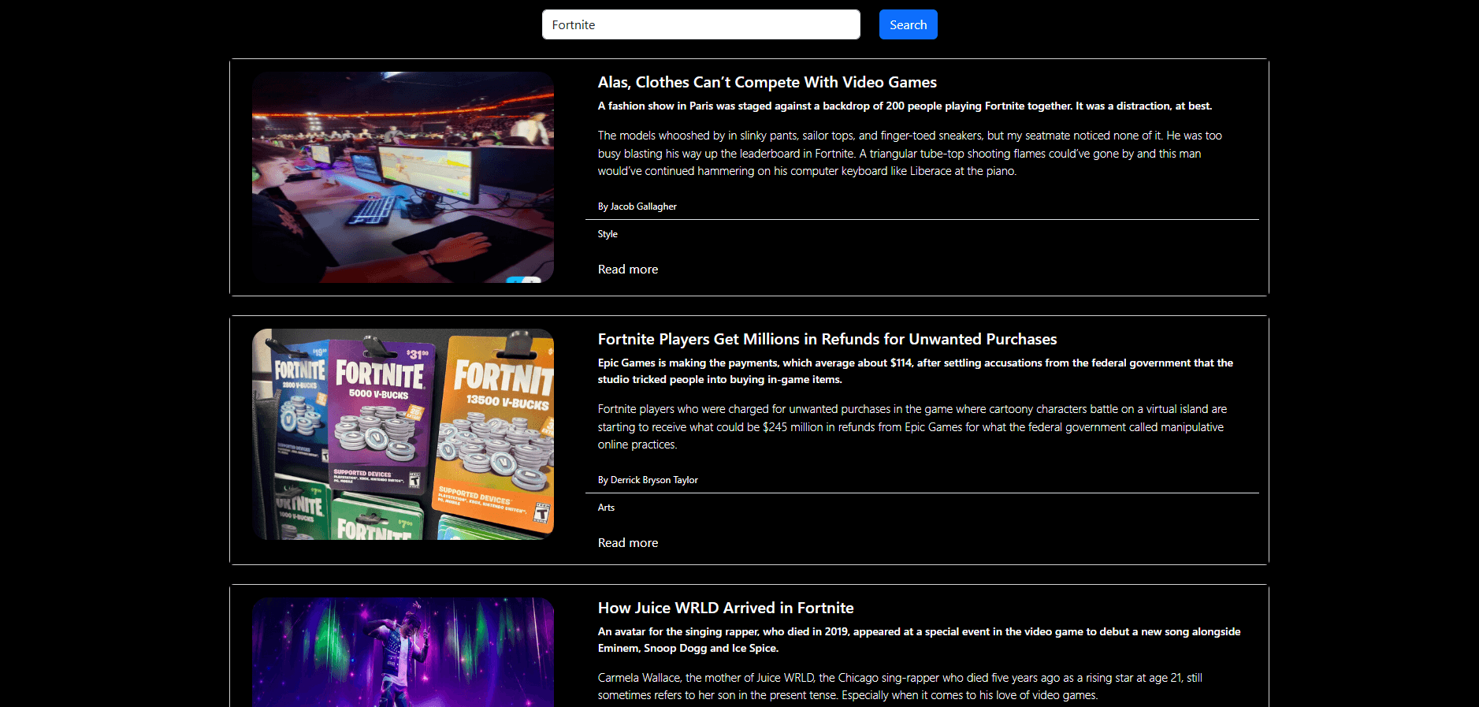Image resolution: width=1479 pixels, height=707 pixels.
Task: Open 'Fortnite Players Get Millions in Refunds' headline
Action: pyautogui.click(x=827, y=339)
